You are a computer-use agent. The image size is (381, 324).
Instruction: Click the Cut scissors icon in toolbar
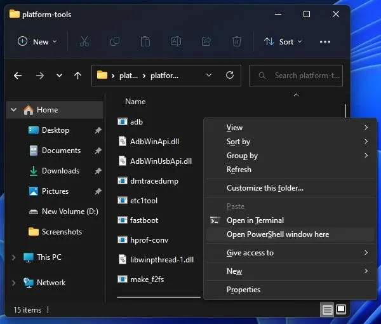[84, 41]
